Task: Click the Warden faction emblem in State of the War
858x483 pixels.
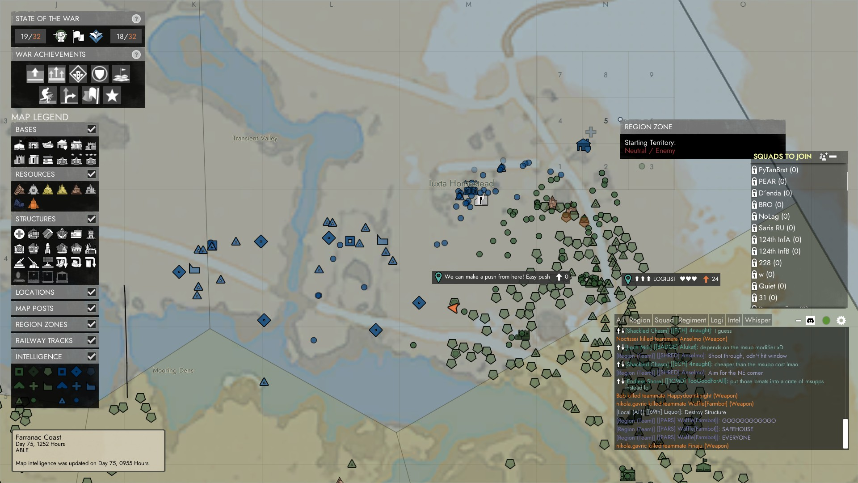Action: pos(96,36)
